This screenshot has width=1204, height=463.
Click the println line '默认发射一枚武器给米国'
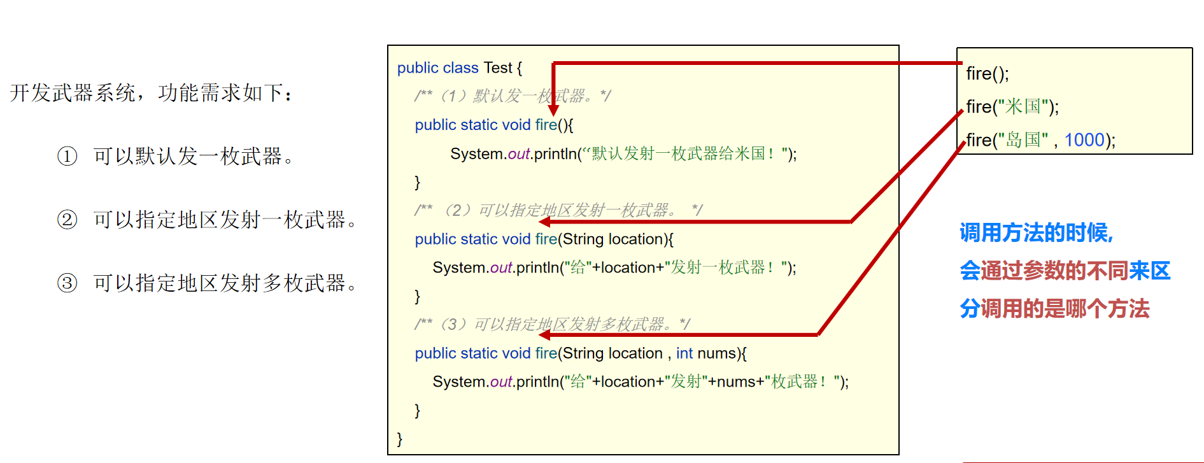623,153
